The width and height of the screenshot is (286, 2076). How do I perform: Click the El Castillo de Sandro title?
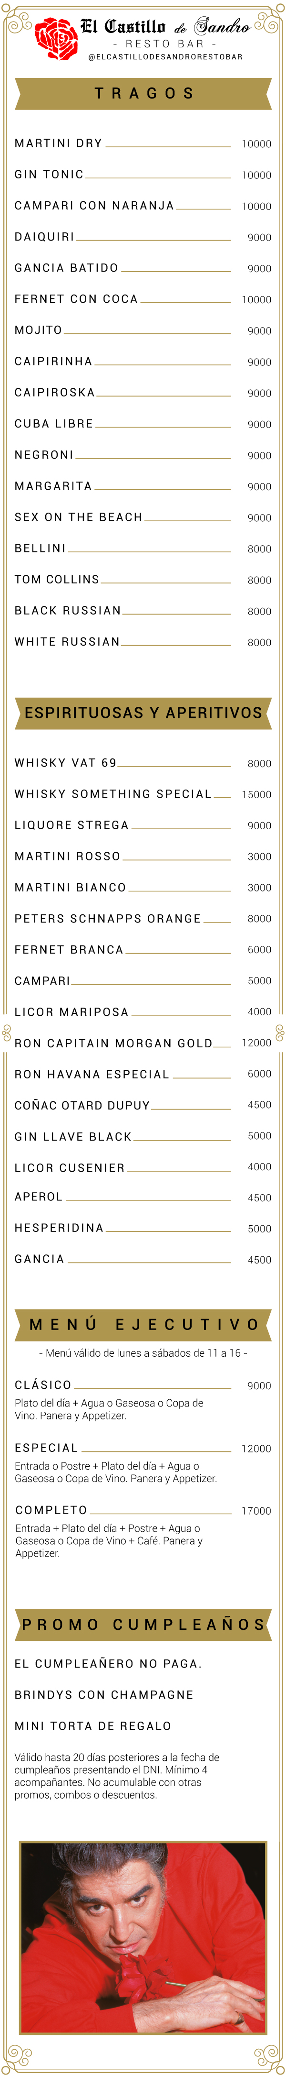point(165,27)
